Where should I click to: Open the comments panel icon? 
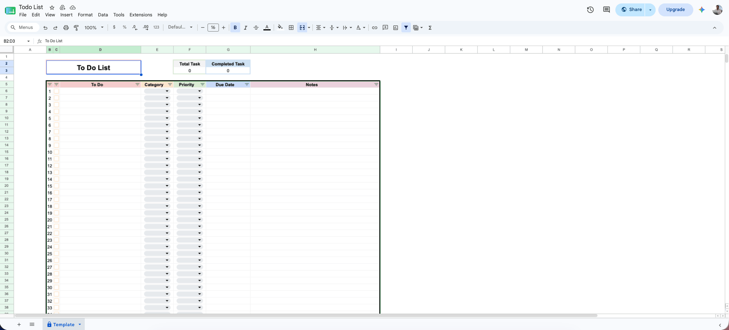pos(607,10)
